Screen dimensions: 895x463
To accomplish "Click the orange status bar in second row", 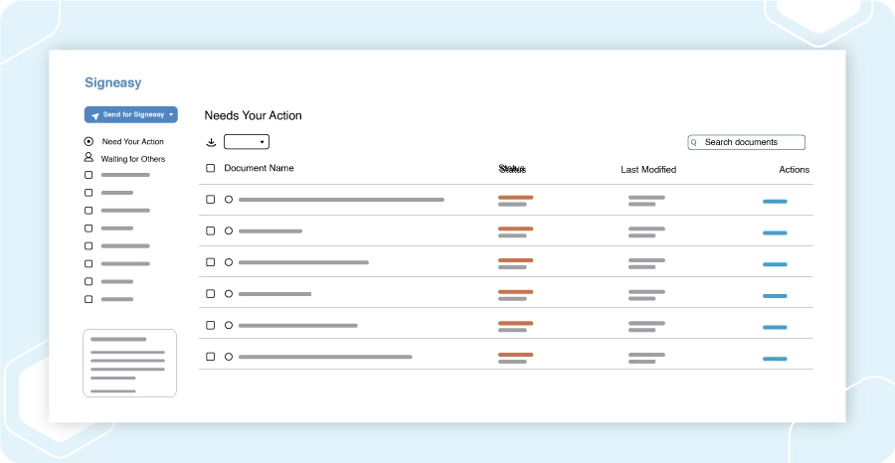I will coord(515,229).
